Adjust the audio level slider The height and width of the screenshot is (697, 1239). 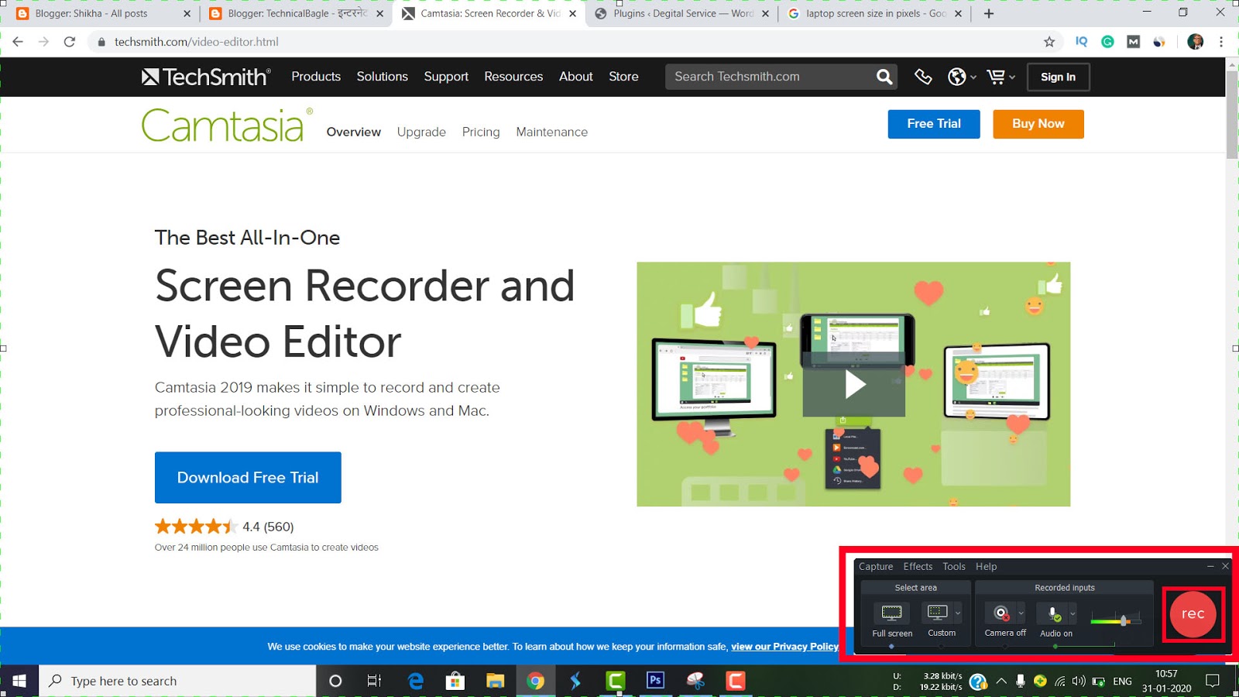[1124, 620]
